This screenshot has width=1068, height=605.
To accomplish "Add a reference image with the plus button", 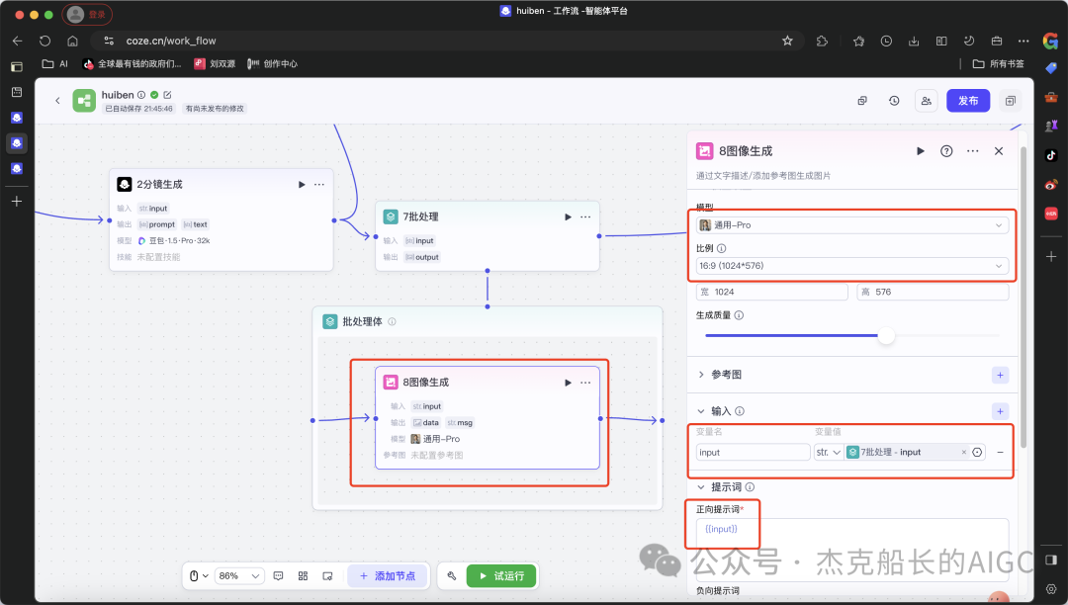I will pyautogui.click(x=1000, y=375).
